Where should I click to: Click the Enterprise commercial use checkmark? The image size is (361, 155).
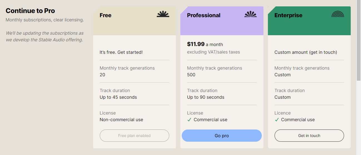277,120
